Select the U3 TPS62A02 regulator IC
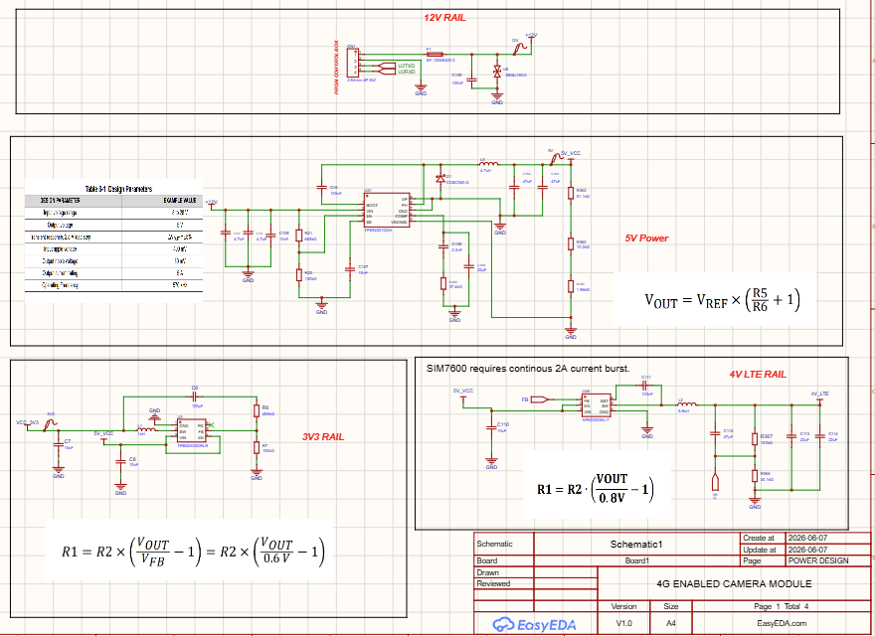Image resolution: width=875 pixels, height=636 pixels. tap(192, 432)
